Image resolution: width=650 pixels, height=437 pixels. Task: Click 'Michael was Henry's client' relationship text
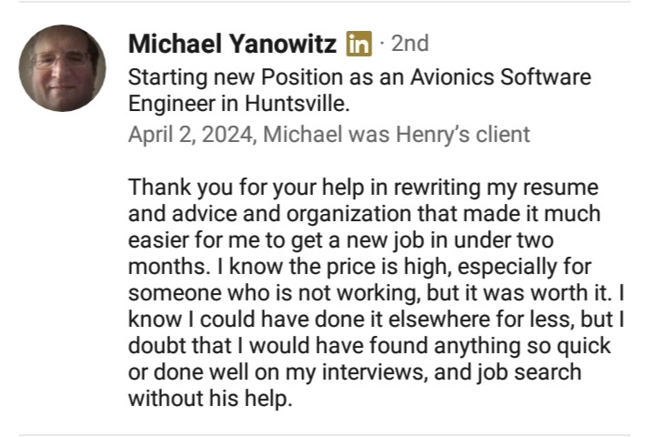(396, 135)
